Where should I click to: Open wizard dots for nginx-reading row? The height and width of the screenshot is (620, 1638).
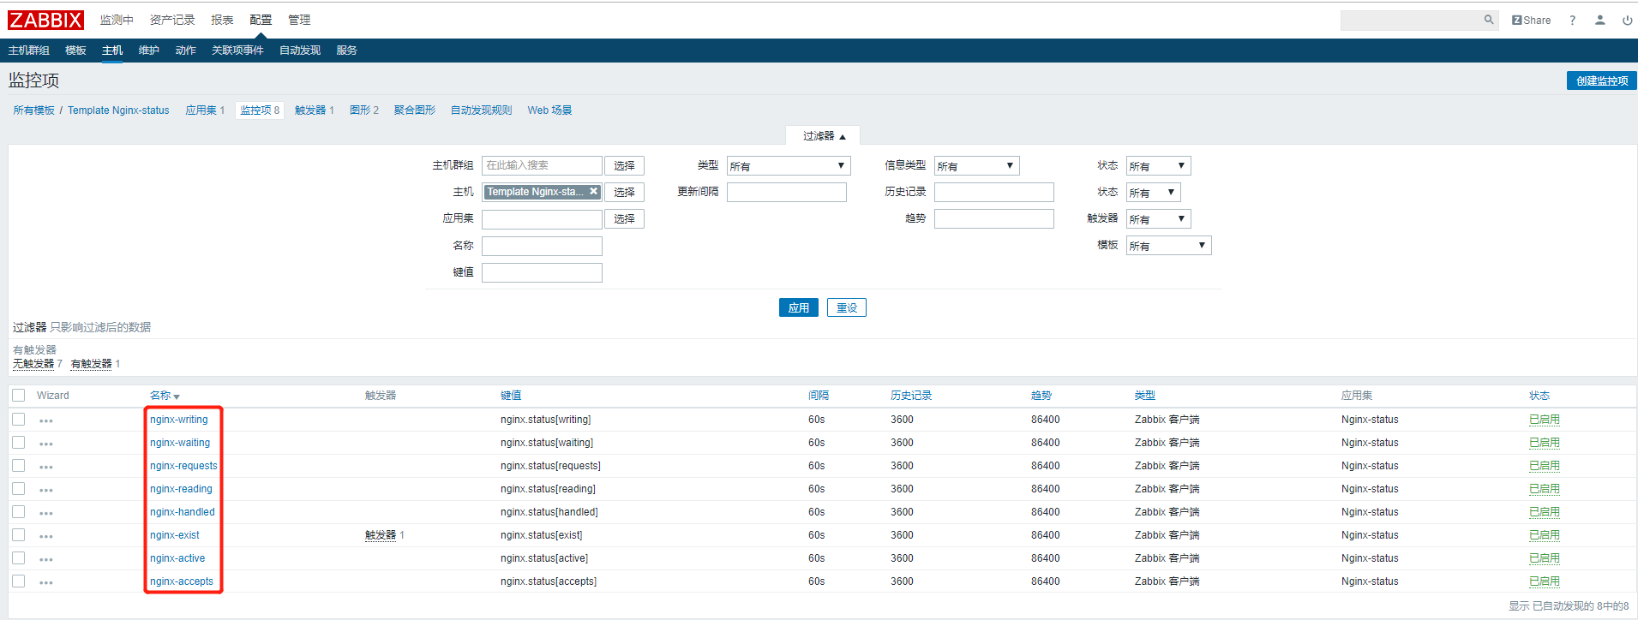[46, 490]
